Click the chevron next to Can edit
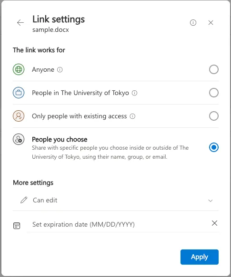Viewport: 231px width, 277px height. pyautogui.click(x=210, y=201)
